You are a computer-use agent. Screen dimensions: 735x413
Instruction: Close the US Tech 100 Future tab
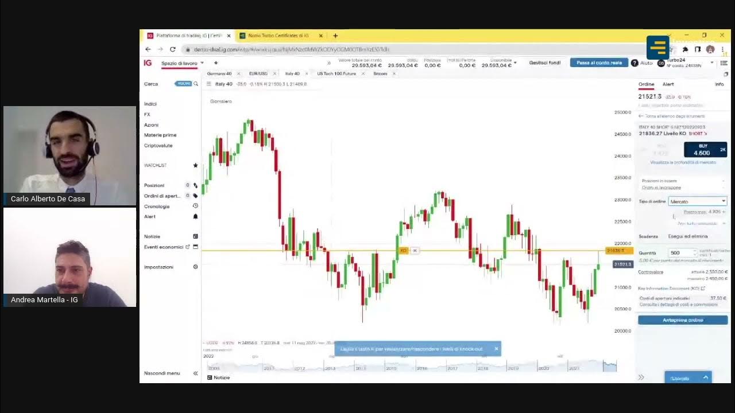pos(363,73)
